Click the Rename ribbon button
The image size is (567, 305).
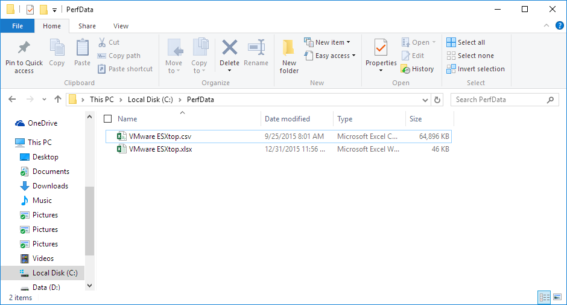point(256,53)
